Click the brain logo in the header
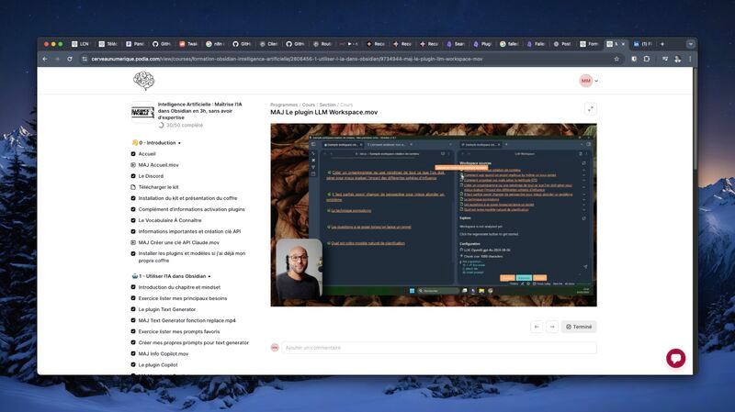The height and width of the screenshot is (412, 735). [143, 81]
